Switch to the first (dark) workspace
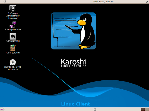149x111 pixels. (x=143, y=109)
